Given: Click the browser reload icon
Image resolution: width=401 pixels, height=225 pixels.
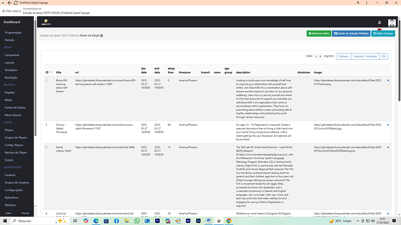Looking at the screenshot, I should click(x=16, y=3).
